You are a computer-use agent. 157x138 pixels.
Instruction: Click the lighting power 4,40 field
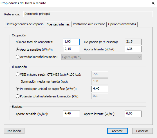[100, 89]
